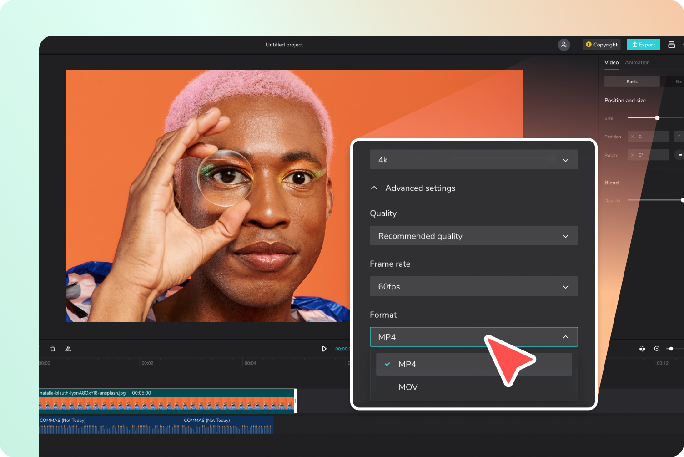The width and height of the screenshot is (684, 457).
Task: Click the Export button
Action: [x=643, y=45]
